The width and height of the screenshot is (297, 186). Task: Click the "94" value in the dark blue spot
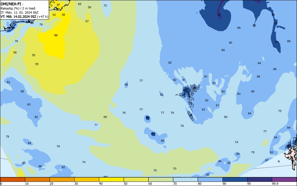click(154, 133)
